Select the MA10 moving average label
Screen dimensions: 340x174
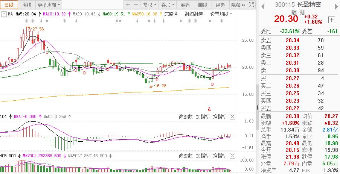pos(55,14)
